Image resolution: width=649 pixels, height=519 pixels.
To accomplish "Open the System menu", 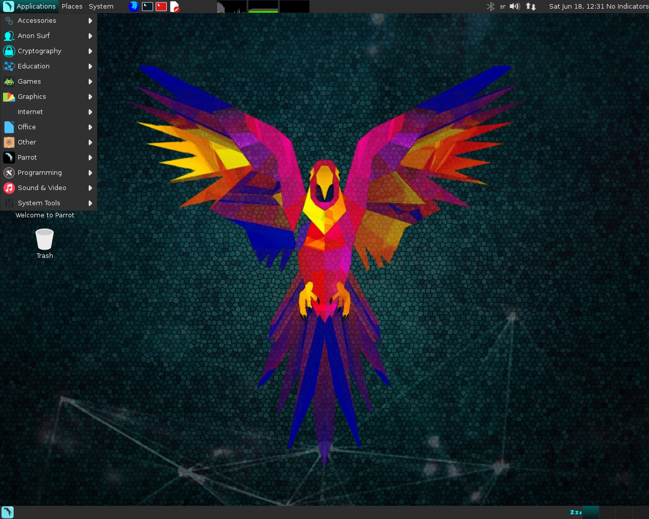I will (x=101, y=7).
